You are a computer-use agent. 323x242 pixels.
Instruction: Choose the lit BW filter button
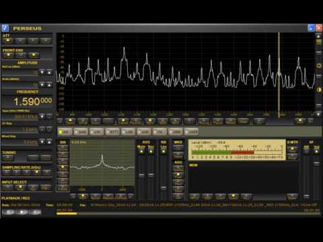63,168
